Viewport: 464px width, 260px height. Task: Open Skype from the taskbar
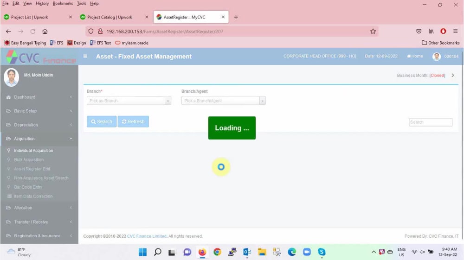pos(322,252)
